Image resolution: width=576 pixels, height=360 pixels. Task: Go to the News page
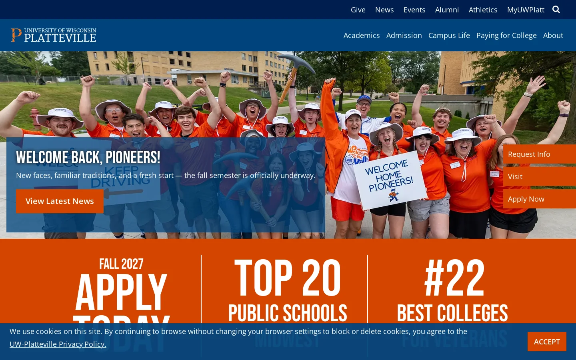pyautogui.click(x=384, y=10)
